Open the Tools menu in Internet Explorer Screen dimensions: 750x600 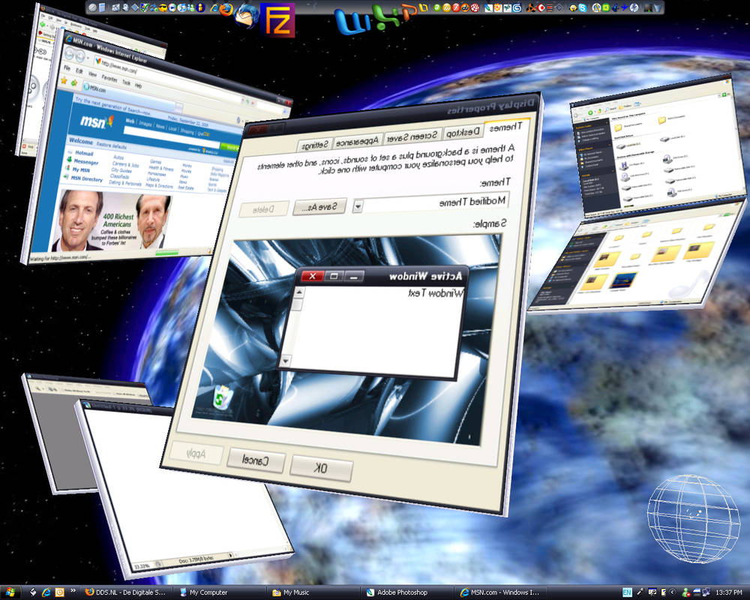point(126,81)
